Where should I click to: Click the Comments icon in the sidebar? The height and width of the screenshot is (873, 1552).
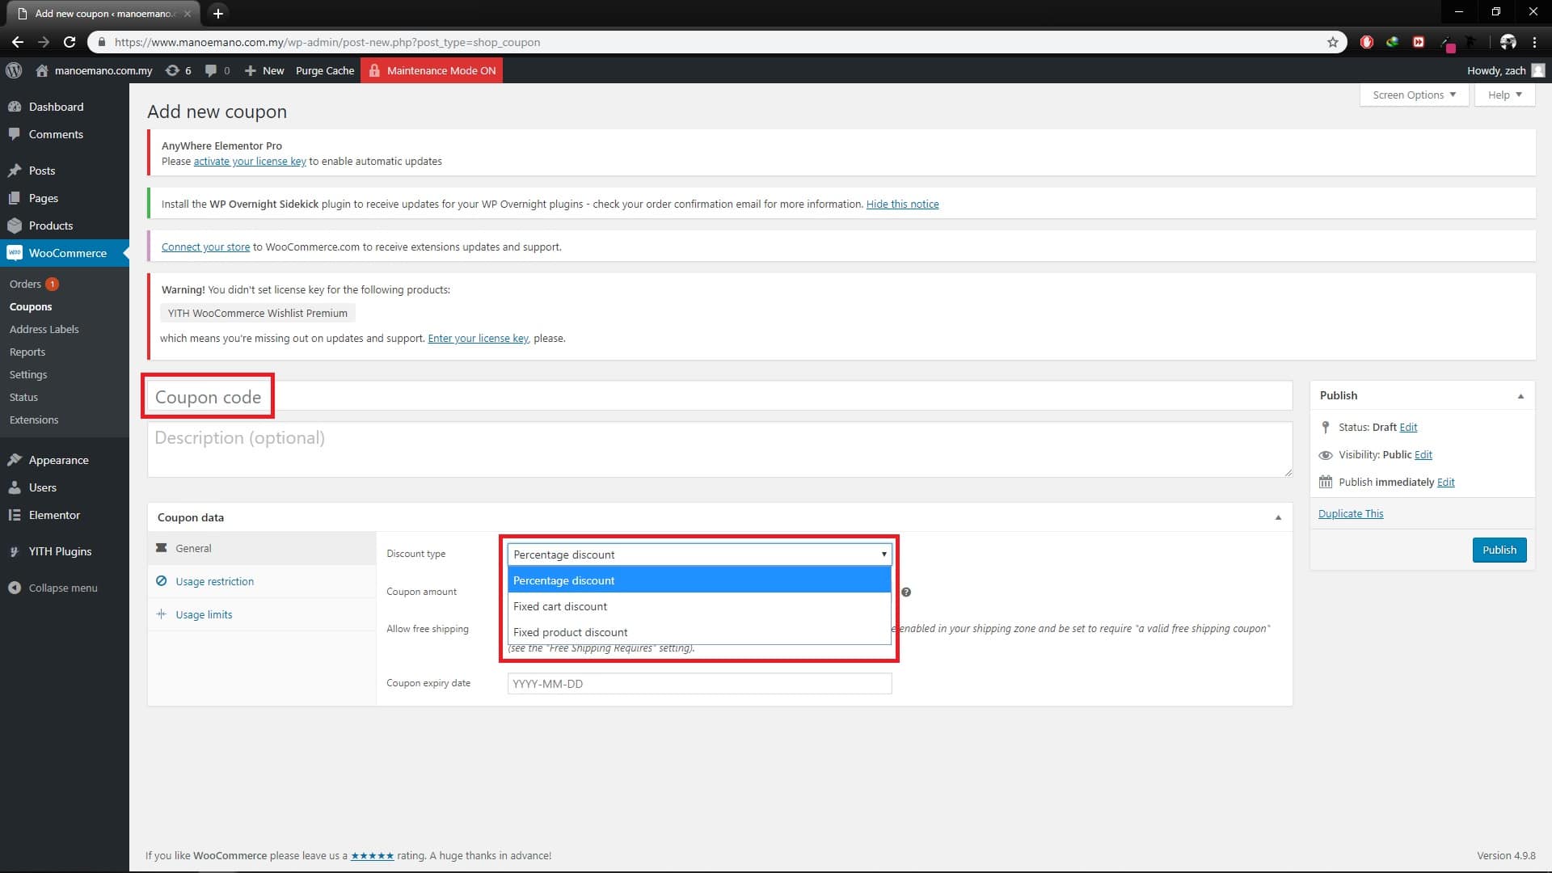(15, 134)
